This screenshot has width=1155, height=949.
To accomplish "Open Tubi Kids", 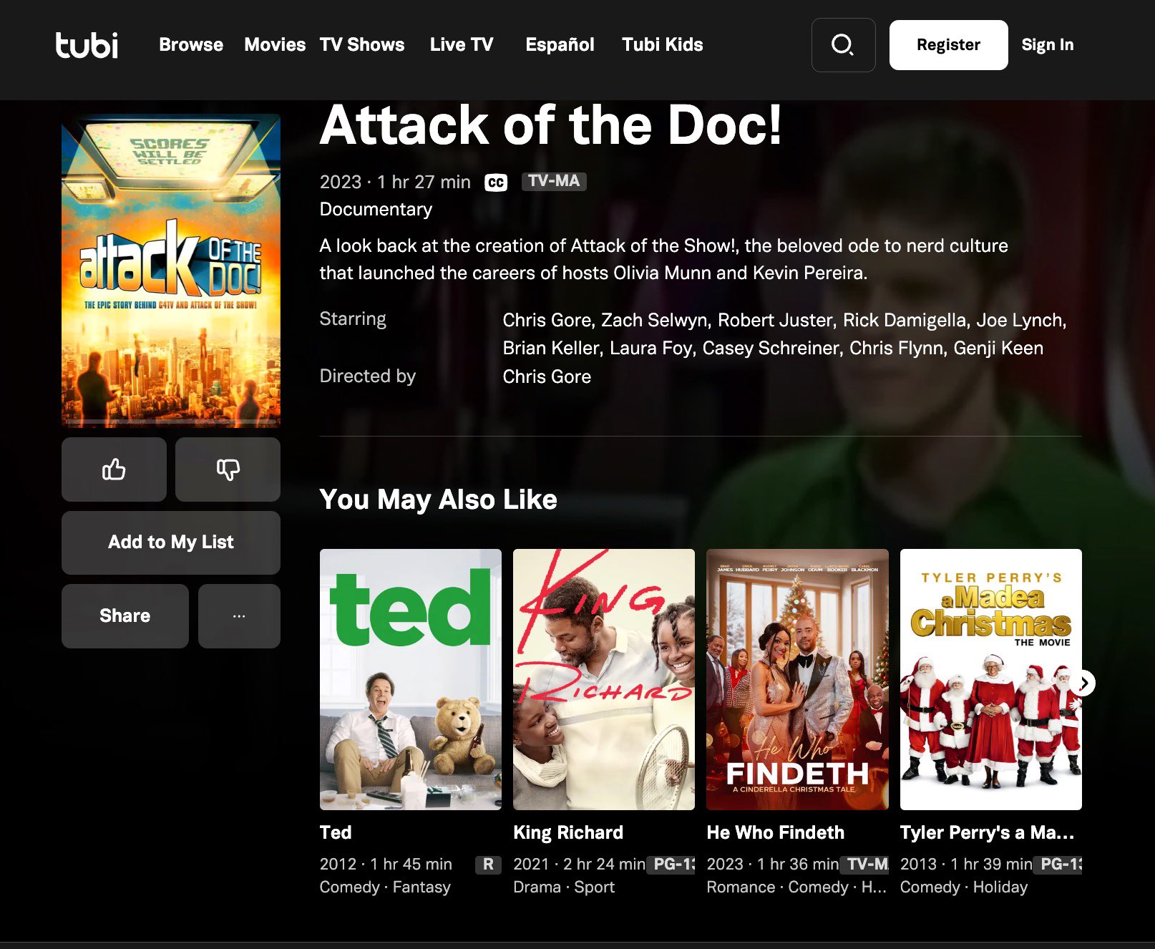I will click(x=663, y=44).
